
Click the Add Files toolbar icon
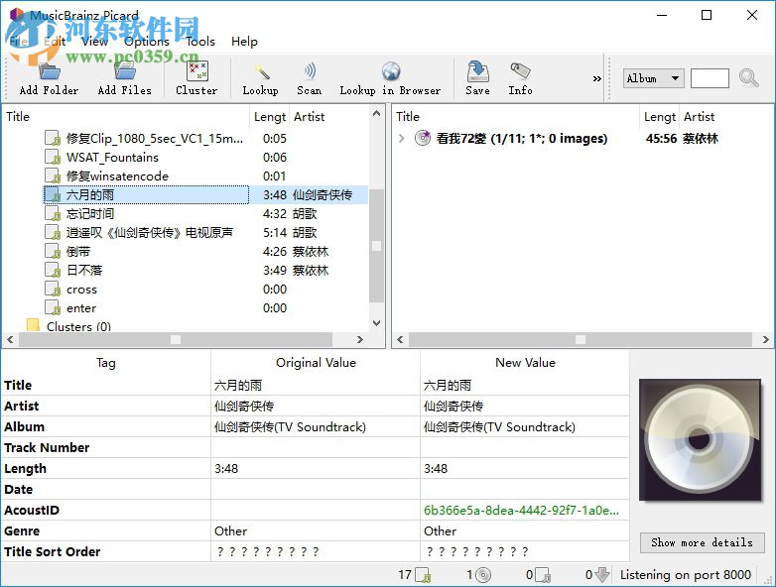(125, 71)
